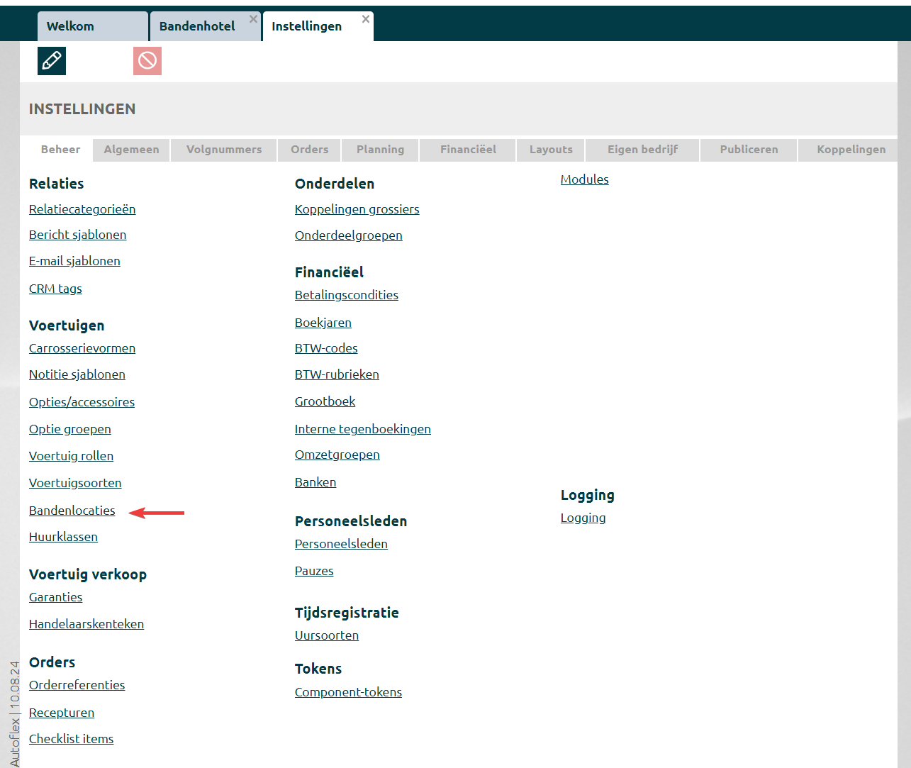Click the Modules link

(584, 179)
